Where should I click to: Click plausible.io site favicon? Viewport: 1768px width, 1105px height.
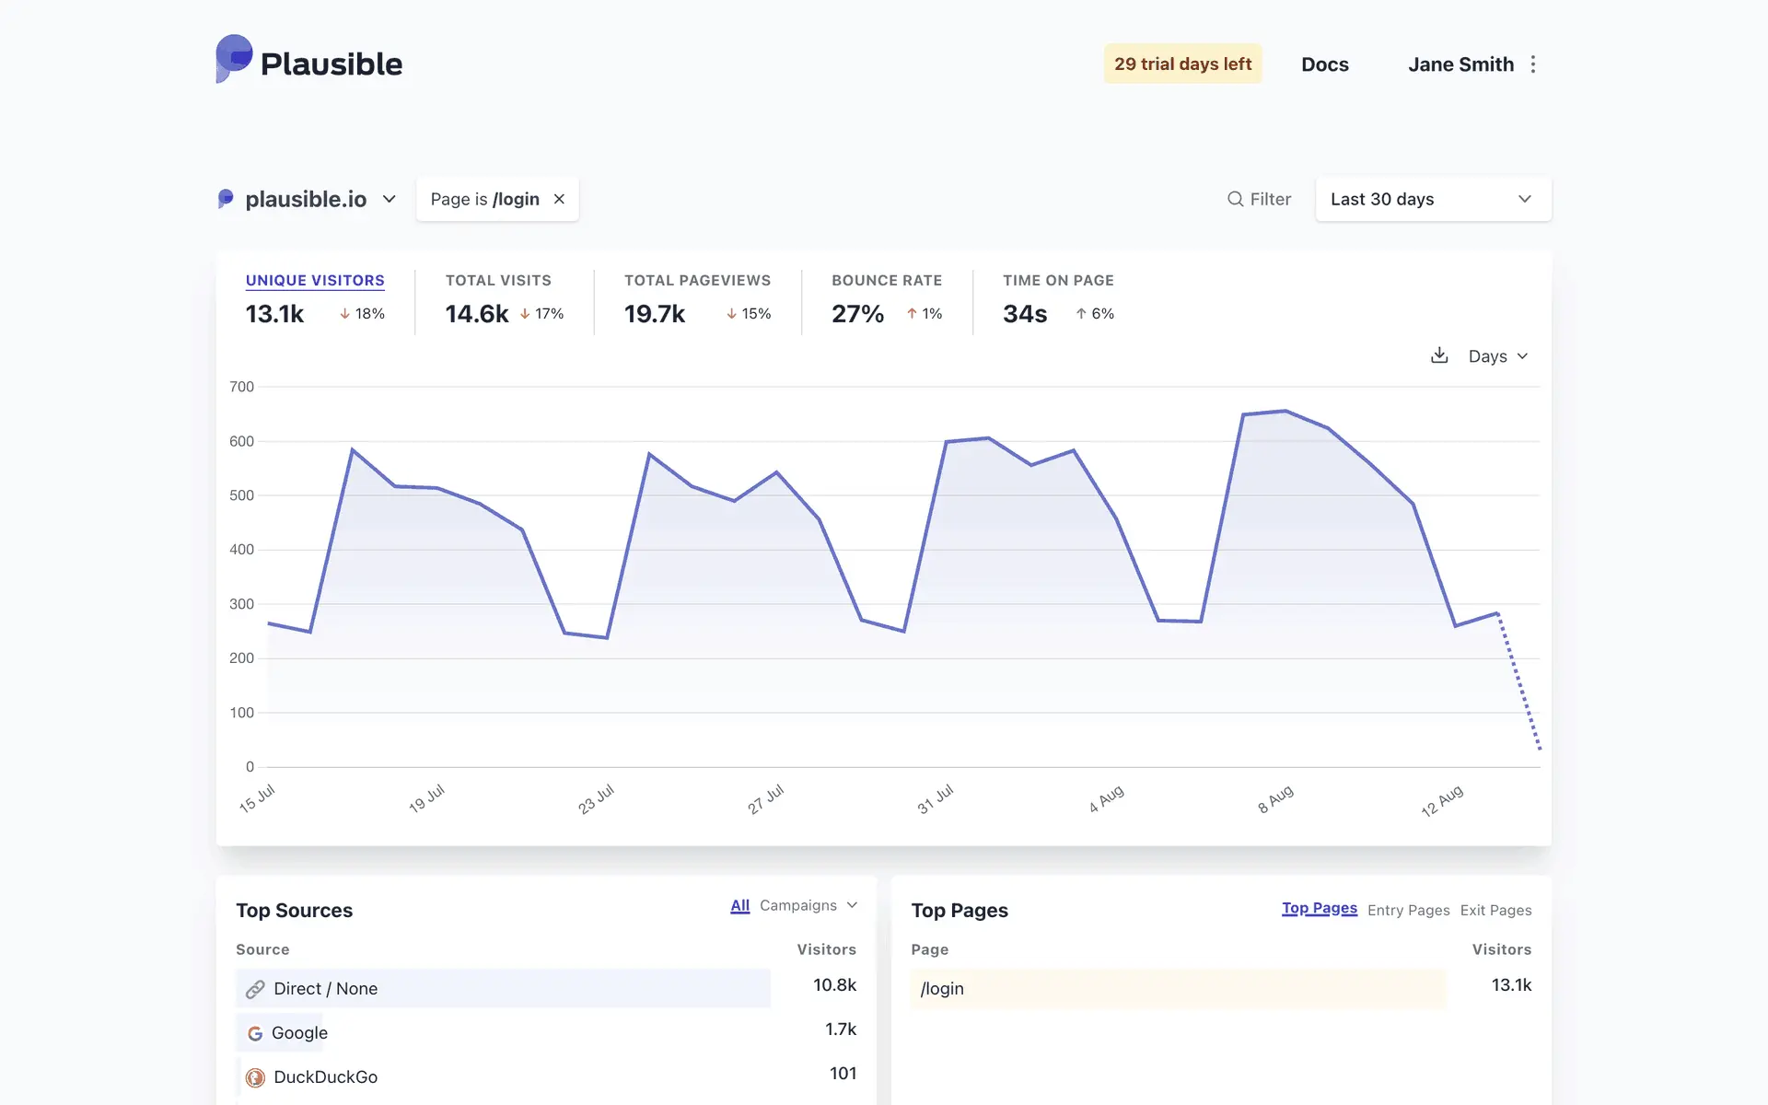coord(226,199)
